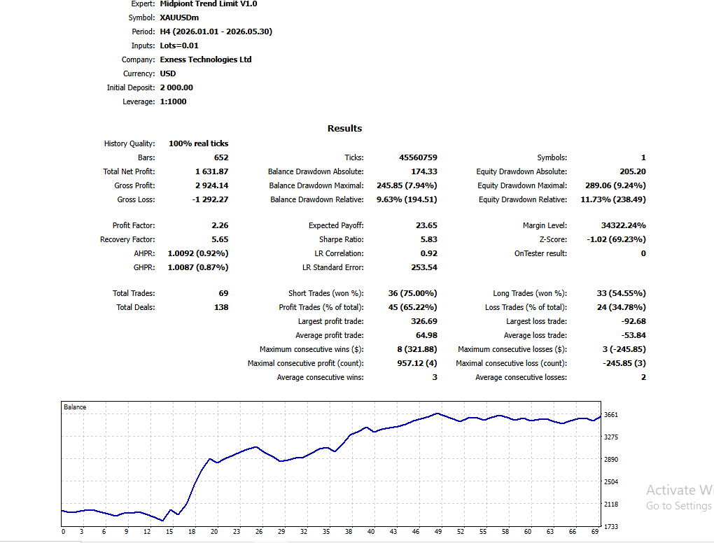Image resolution: width=714 pixels, height=543 pixels.
Task: Click the 1733 balance axis label
Action: coord(610,527)
